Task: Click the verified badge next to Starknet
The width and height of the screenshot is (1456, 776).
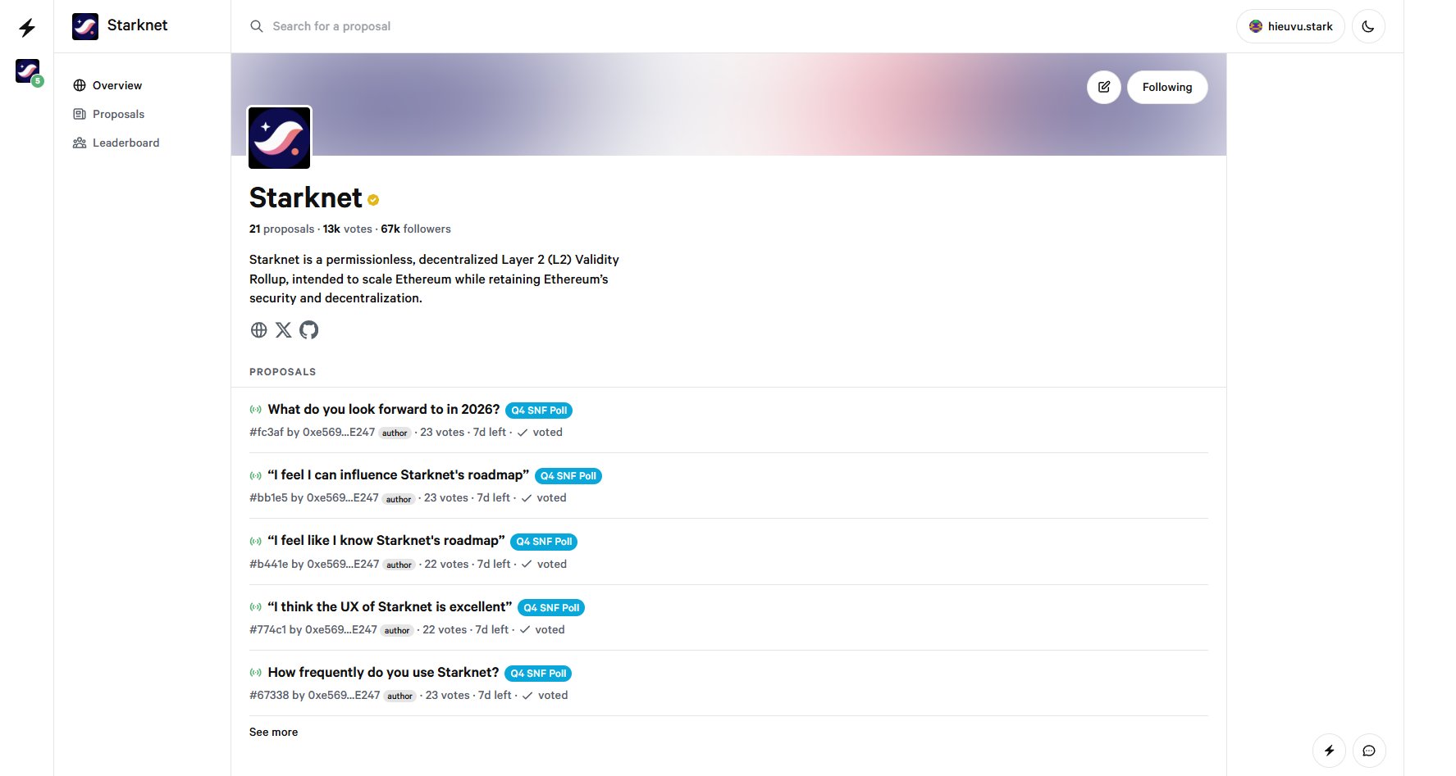Action: pyautogui.click(x=373, y=199)
